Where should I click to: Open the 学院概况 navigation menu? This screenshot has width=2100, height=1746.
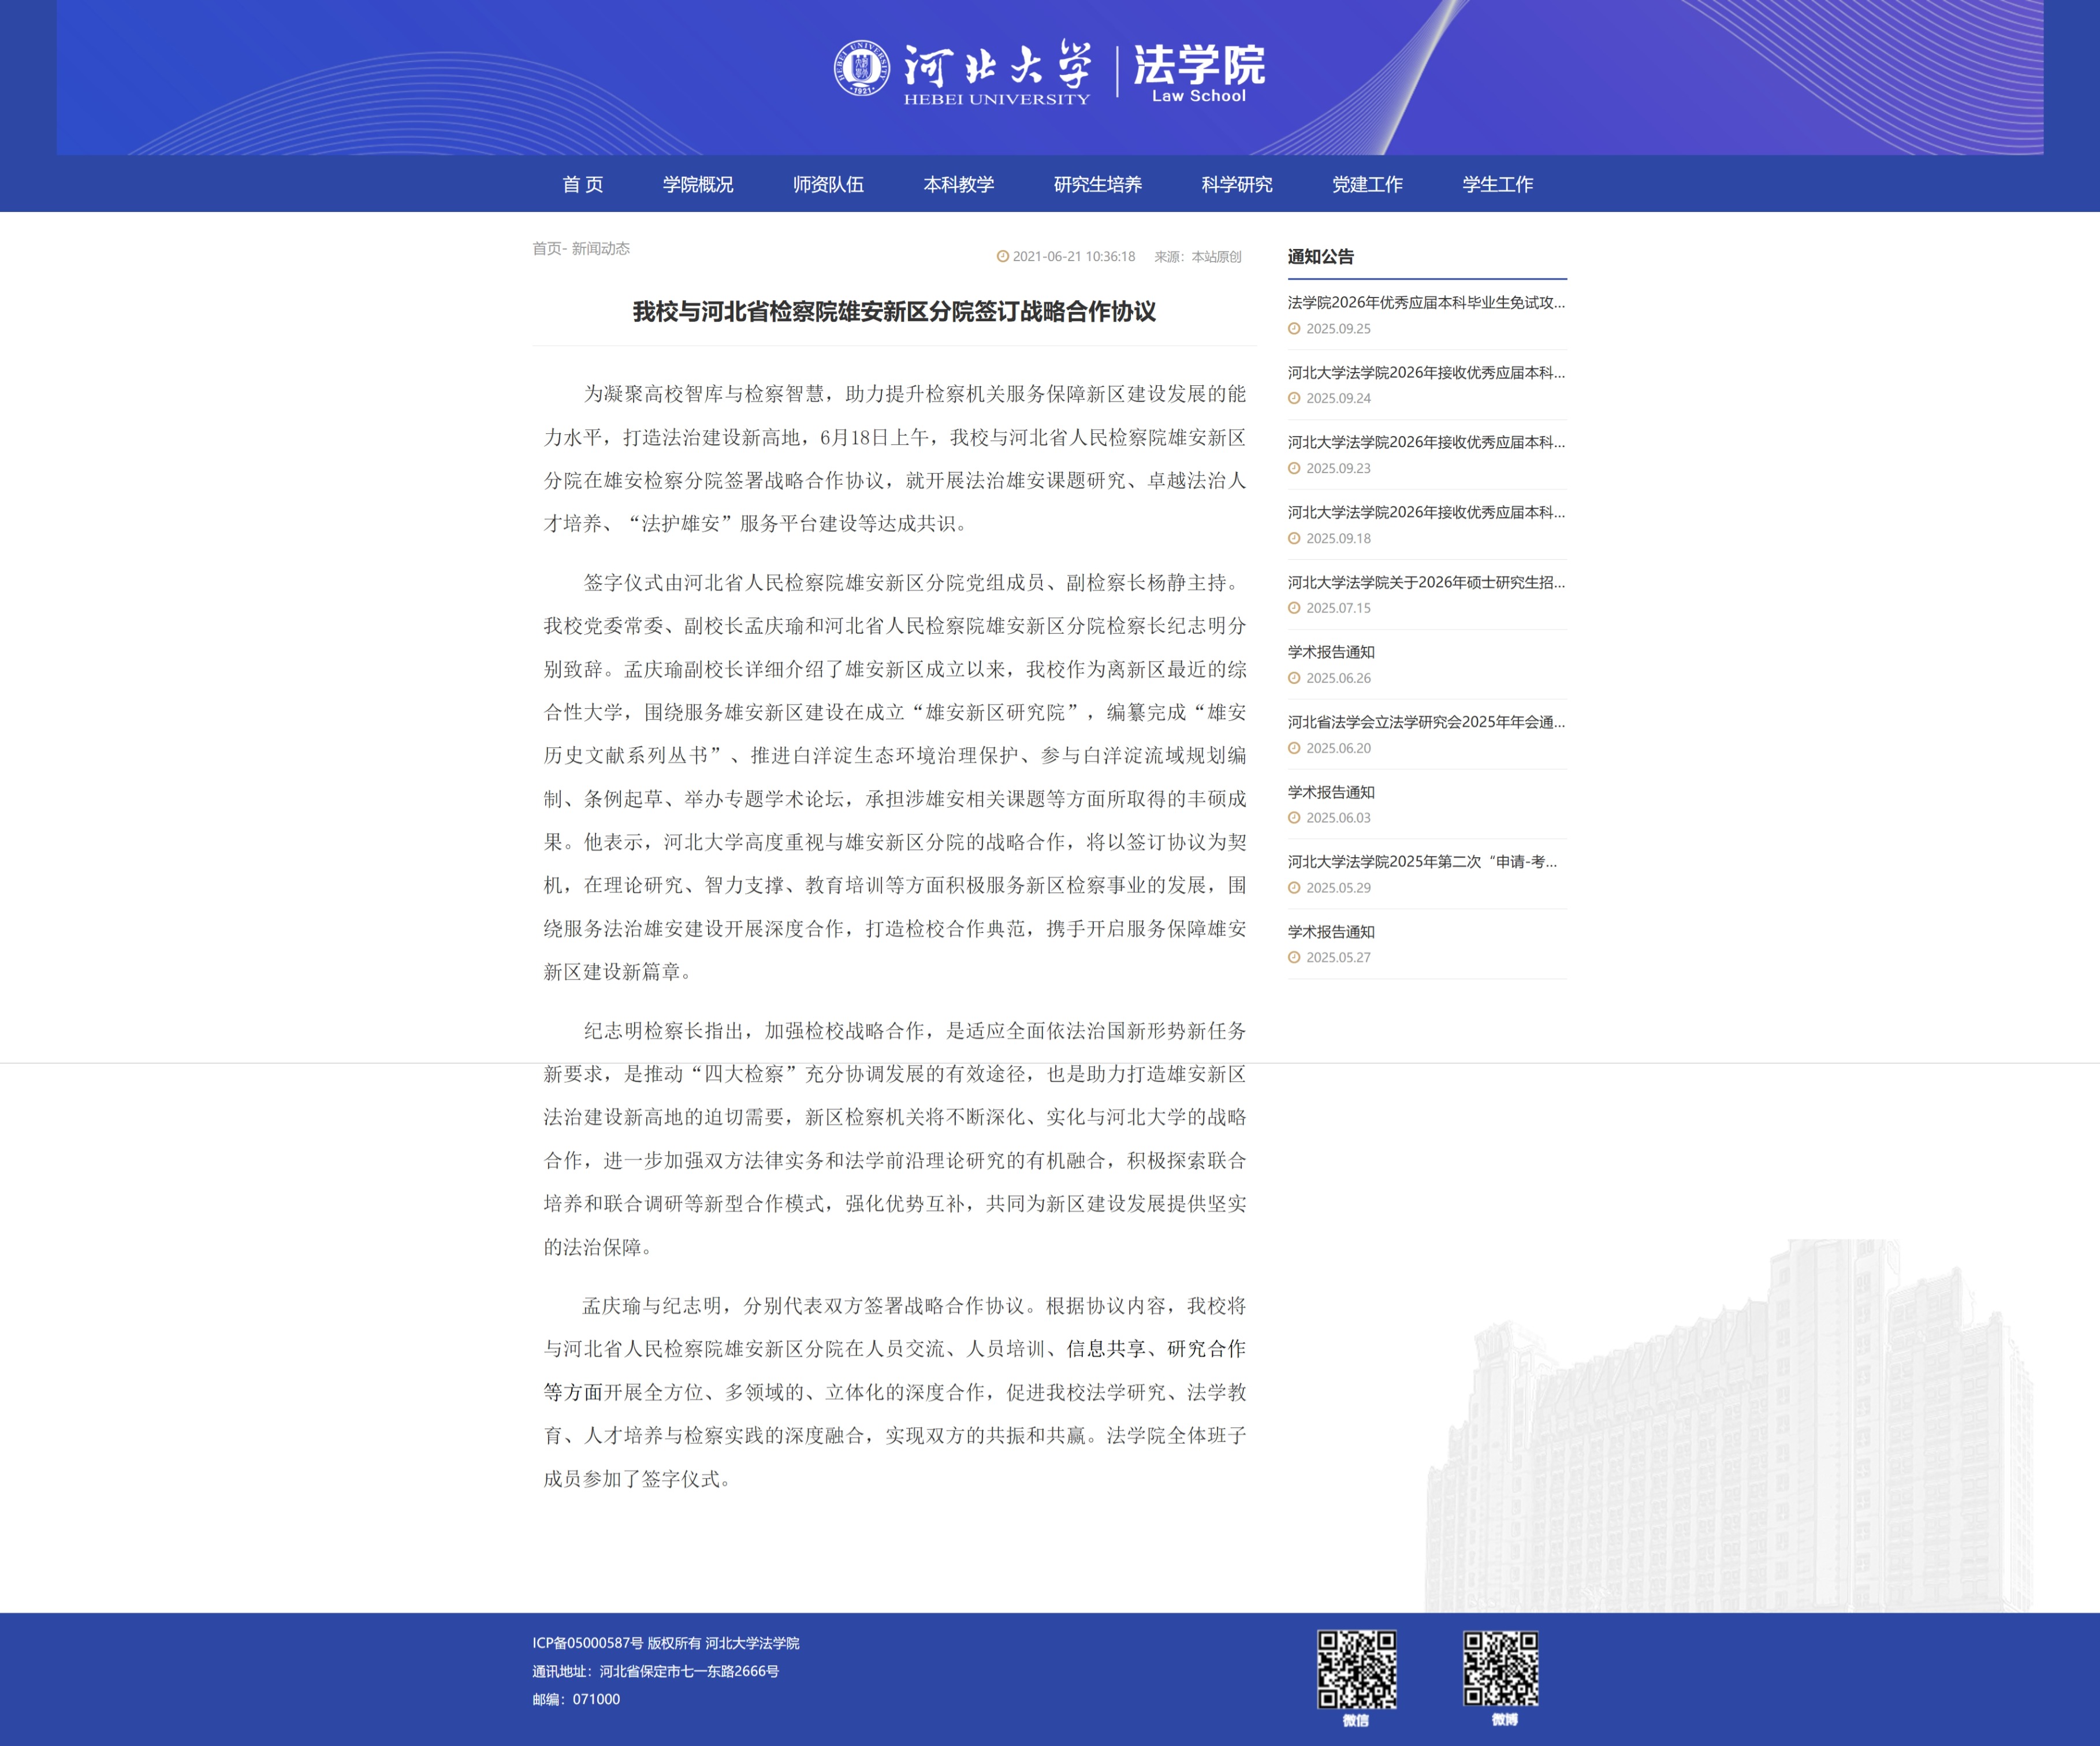pos(697,184)
